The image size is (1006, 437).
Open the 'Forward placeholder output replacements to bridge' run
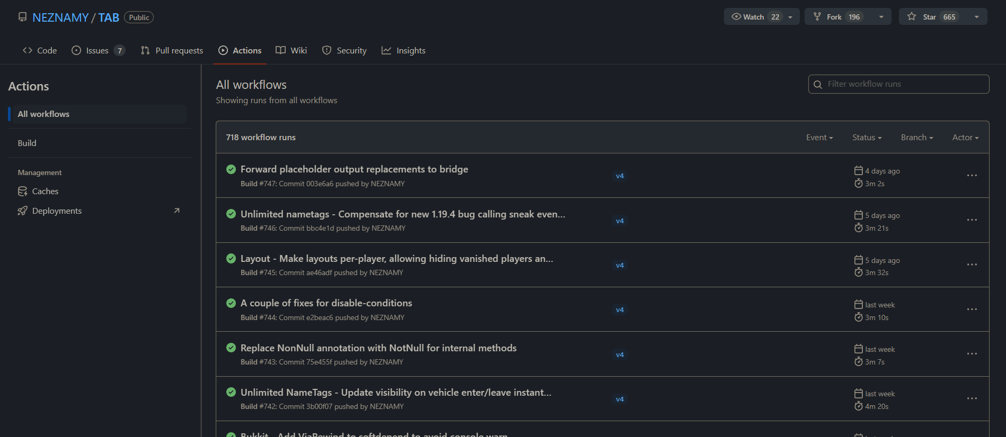354,169
